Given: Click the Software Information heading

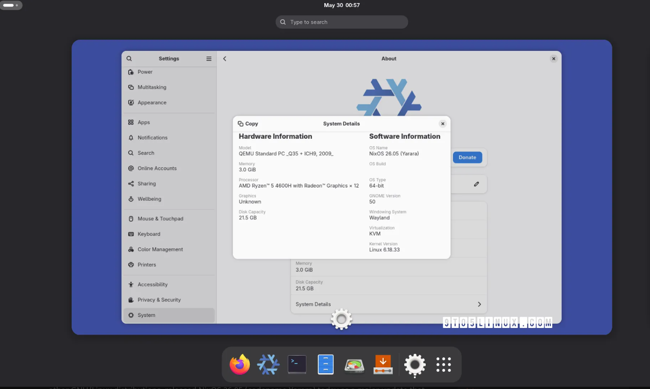Looking at the screenshot, I should pos(405,137).
